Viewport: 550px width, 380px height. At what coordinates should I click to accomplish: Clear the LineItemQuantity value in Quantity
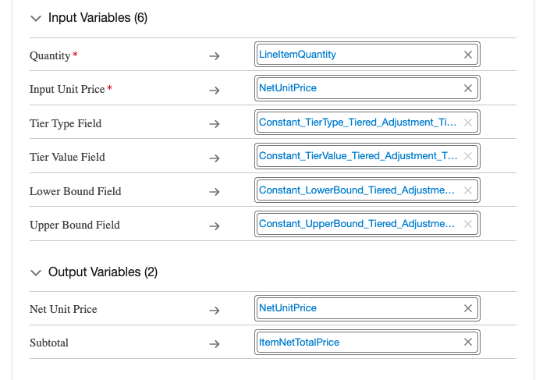[x=468, y=55]
